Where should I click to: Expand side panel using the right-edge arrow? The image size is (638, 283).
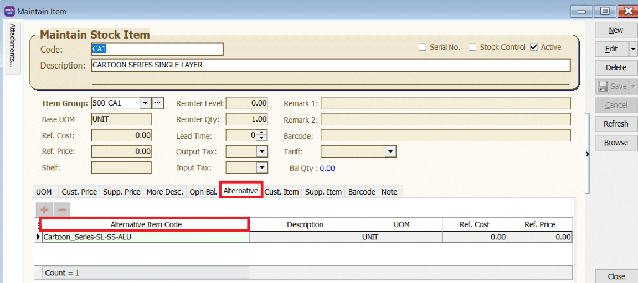click(587, 155)
